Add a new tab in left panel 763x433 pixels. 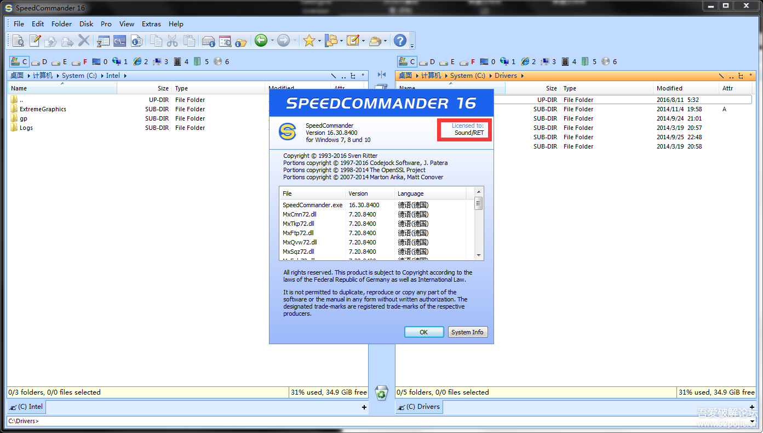364,407
